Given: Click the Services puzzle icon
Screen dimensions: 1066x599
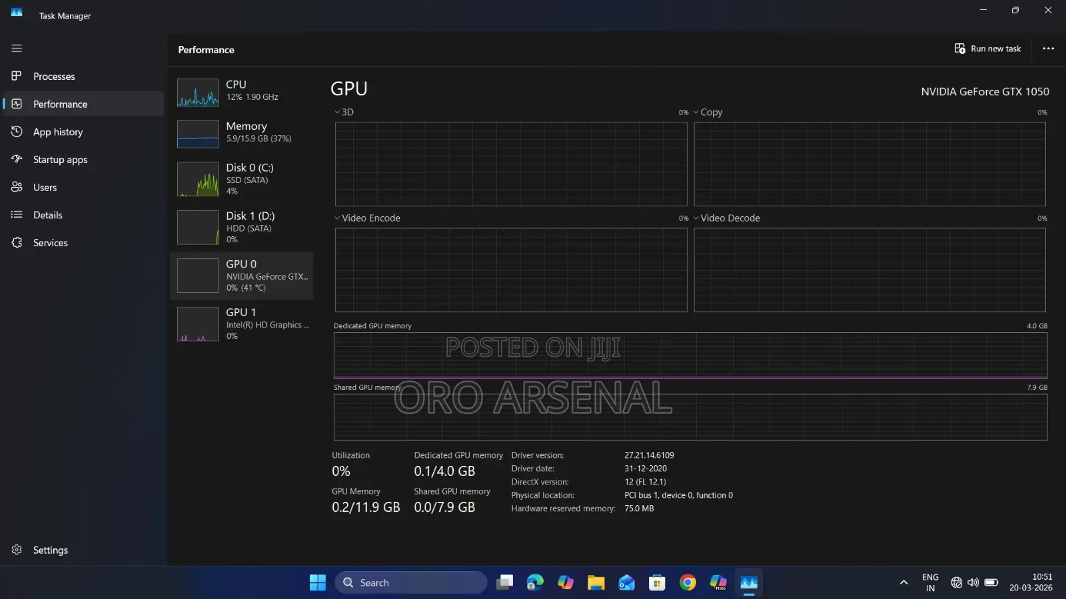Looking at the screenshot, I should pos(17,242).
